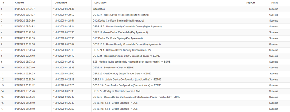The width and height of the screenshot is (290, 112).
Task: Click Success status of DSR5.1 for 4.8.1 row
Action: (x=274, y=109)
